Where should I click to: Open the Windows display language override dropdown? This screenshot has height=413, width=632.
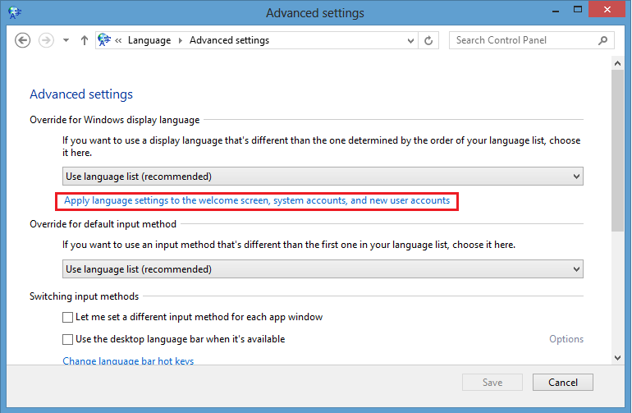coord(323,177)
